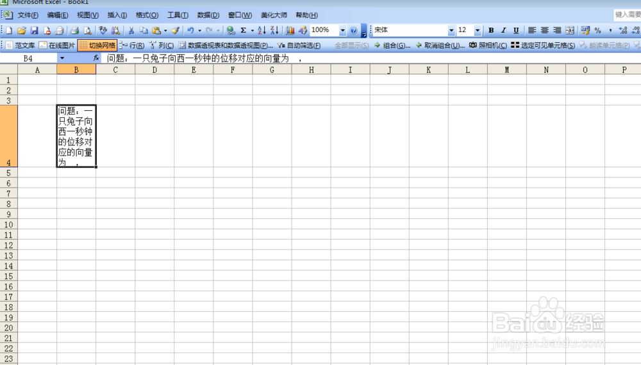The width and height of the screenshot is (641, 365).
Task: Open the font size dropdown
Action: coord(477,30)
